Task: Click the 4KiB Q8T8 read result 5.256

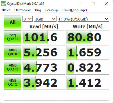Action: (44, 52)
